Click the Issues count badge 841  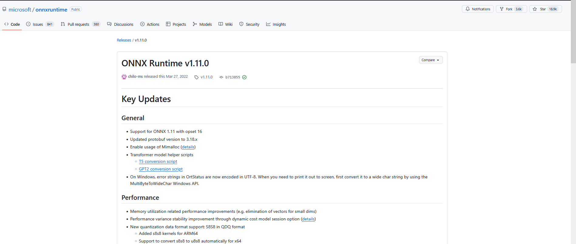click(x=50, y=24)
